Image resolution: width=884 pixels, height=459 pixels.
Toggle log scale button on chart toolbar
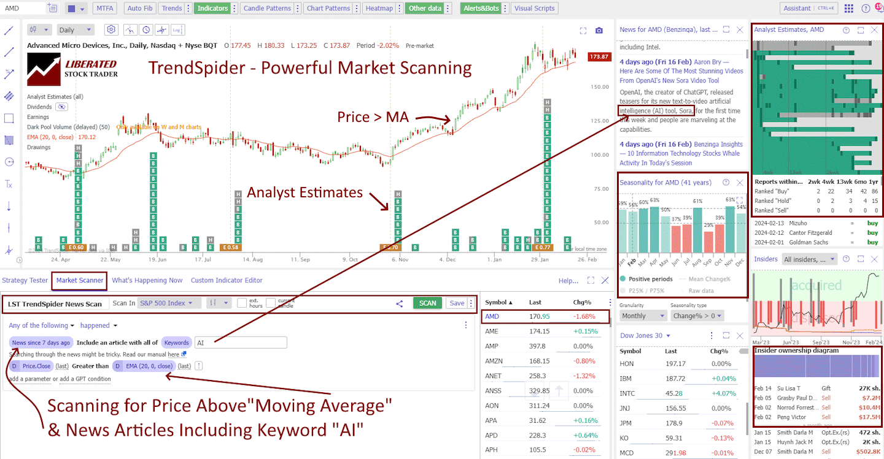[178, 30]
